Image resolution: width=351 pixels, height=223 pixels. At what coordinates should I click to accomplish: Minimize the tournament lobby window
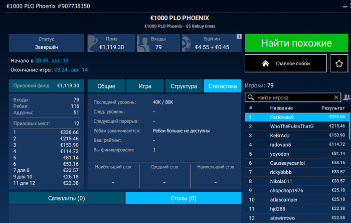tap(345, 7)
